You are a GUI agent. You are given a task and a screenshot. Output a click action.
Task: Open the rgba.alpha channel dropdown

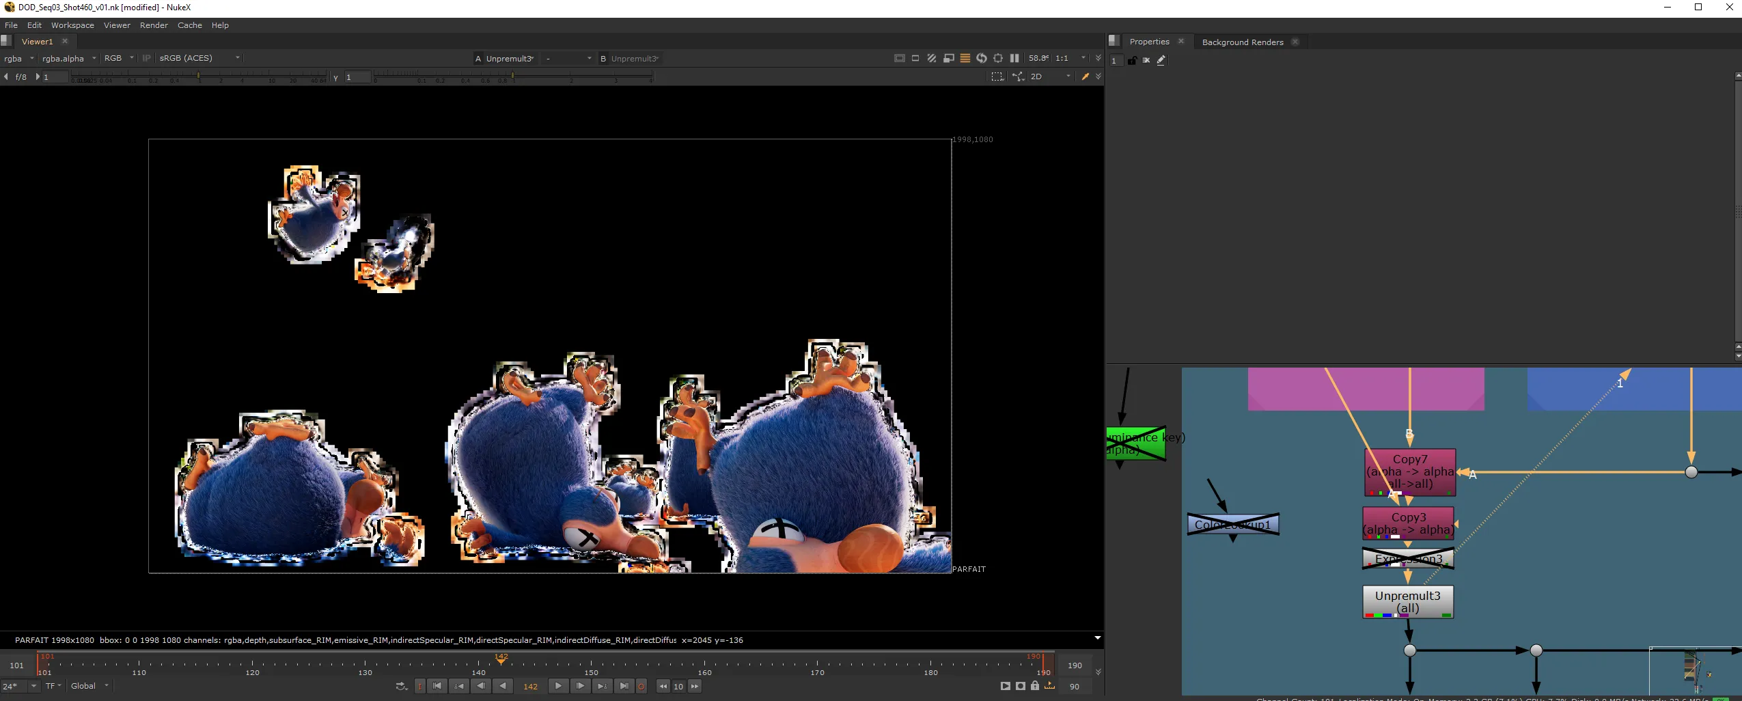[68, 58]
